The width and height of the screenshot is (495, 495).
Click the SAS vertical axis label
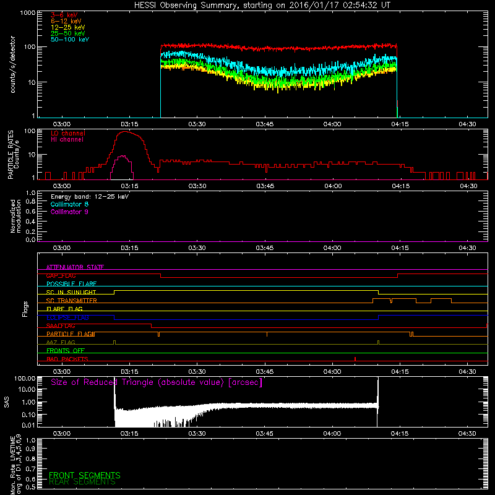pyautogui.click(x=7, y=402)
